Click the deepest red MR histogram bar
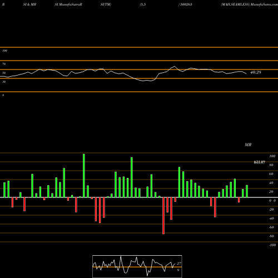 (x=163, y=216)
